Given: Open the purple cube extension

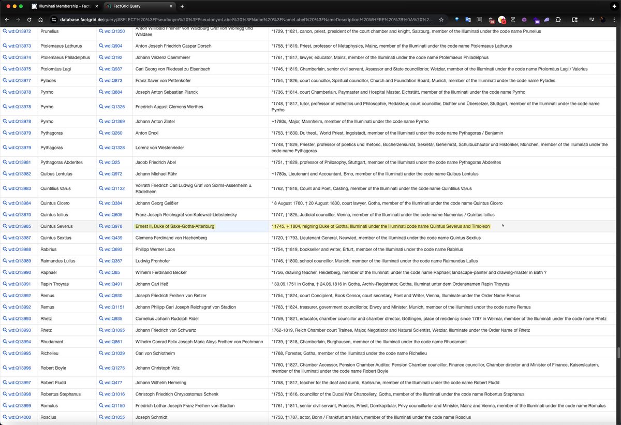Looking at the screenshot, I should tap(524, 20).
